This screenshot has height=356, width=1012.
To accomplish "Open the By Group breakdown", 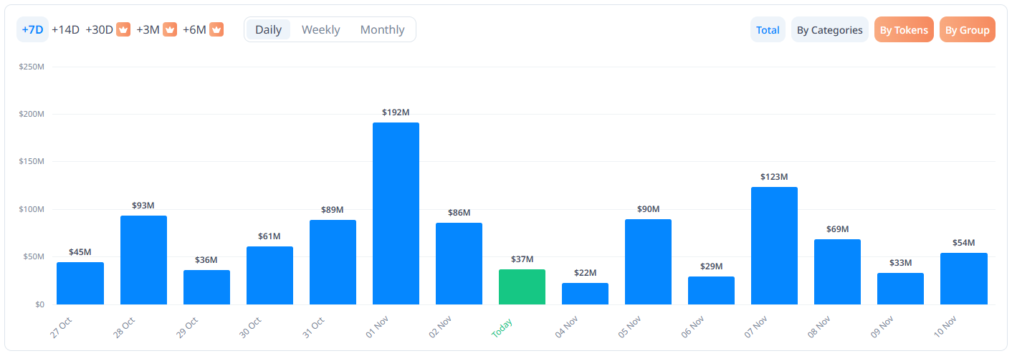I will click(967, 30).
